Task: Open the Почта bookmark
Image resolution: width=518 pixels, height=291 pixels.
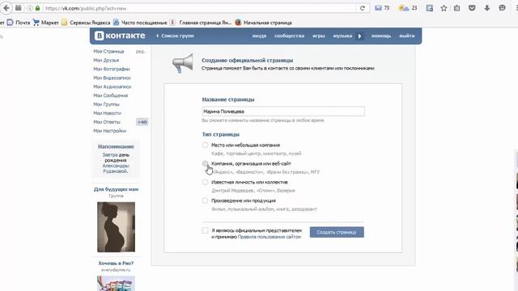Action: [x=19, y=23]
